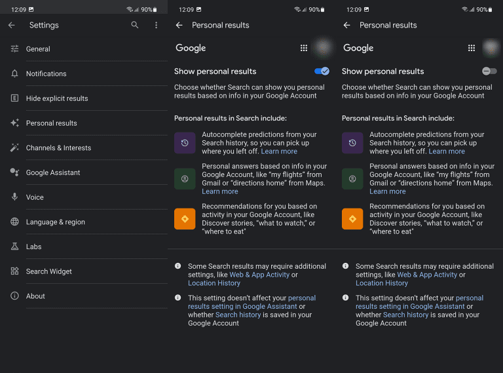Click the Language & region globe icon
The height and width of the screenshot is (373, 503).
[14, 222]
